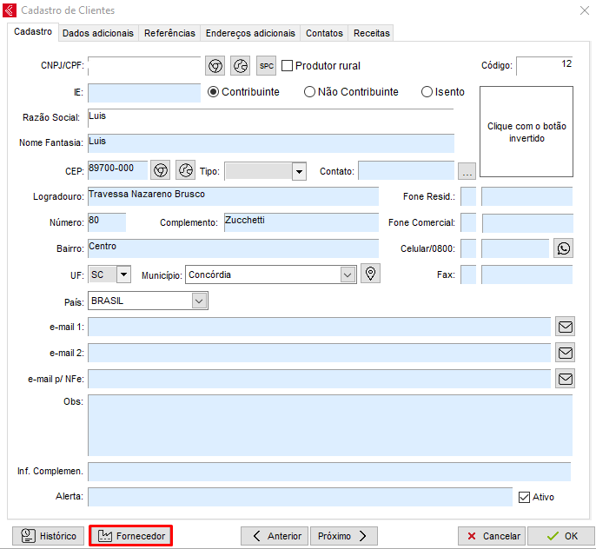Screen dimensions: 596x549
Task: Click the CEP field with 89700-000
Action: pos(118,170)
